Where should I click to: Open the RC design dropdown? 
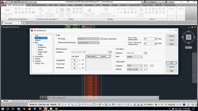click(88, 39)
